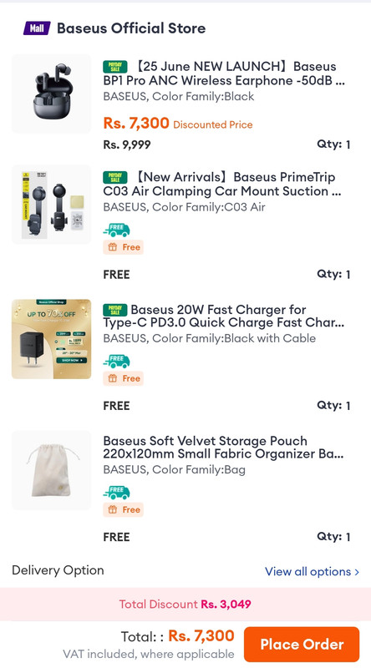371x668 pixels.
Task: Open Baseus Soft Velvet Storage Pouch title
Action: (x=223, y=448)
